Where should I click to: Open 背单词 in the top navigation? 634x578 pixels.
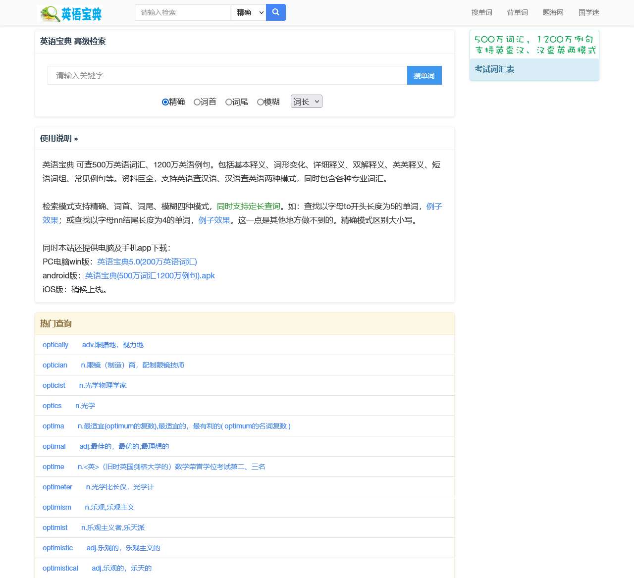pyautogui.click(x=518, y=12)
